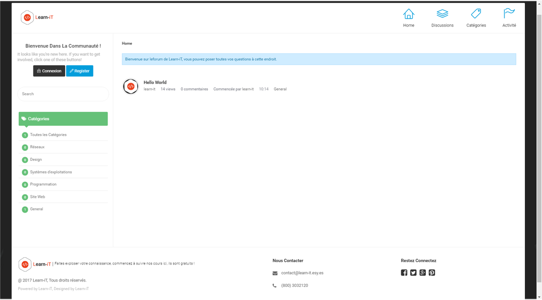Click the count badge beside Programmation
Screen dimensions: 542x300
(25, 185)
